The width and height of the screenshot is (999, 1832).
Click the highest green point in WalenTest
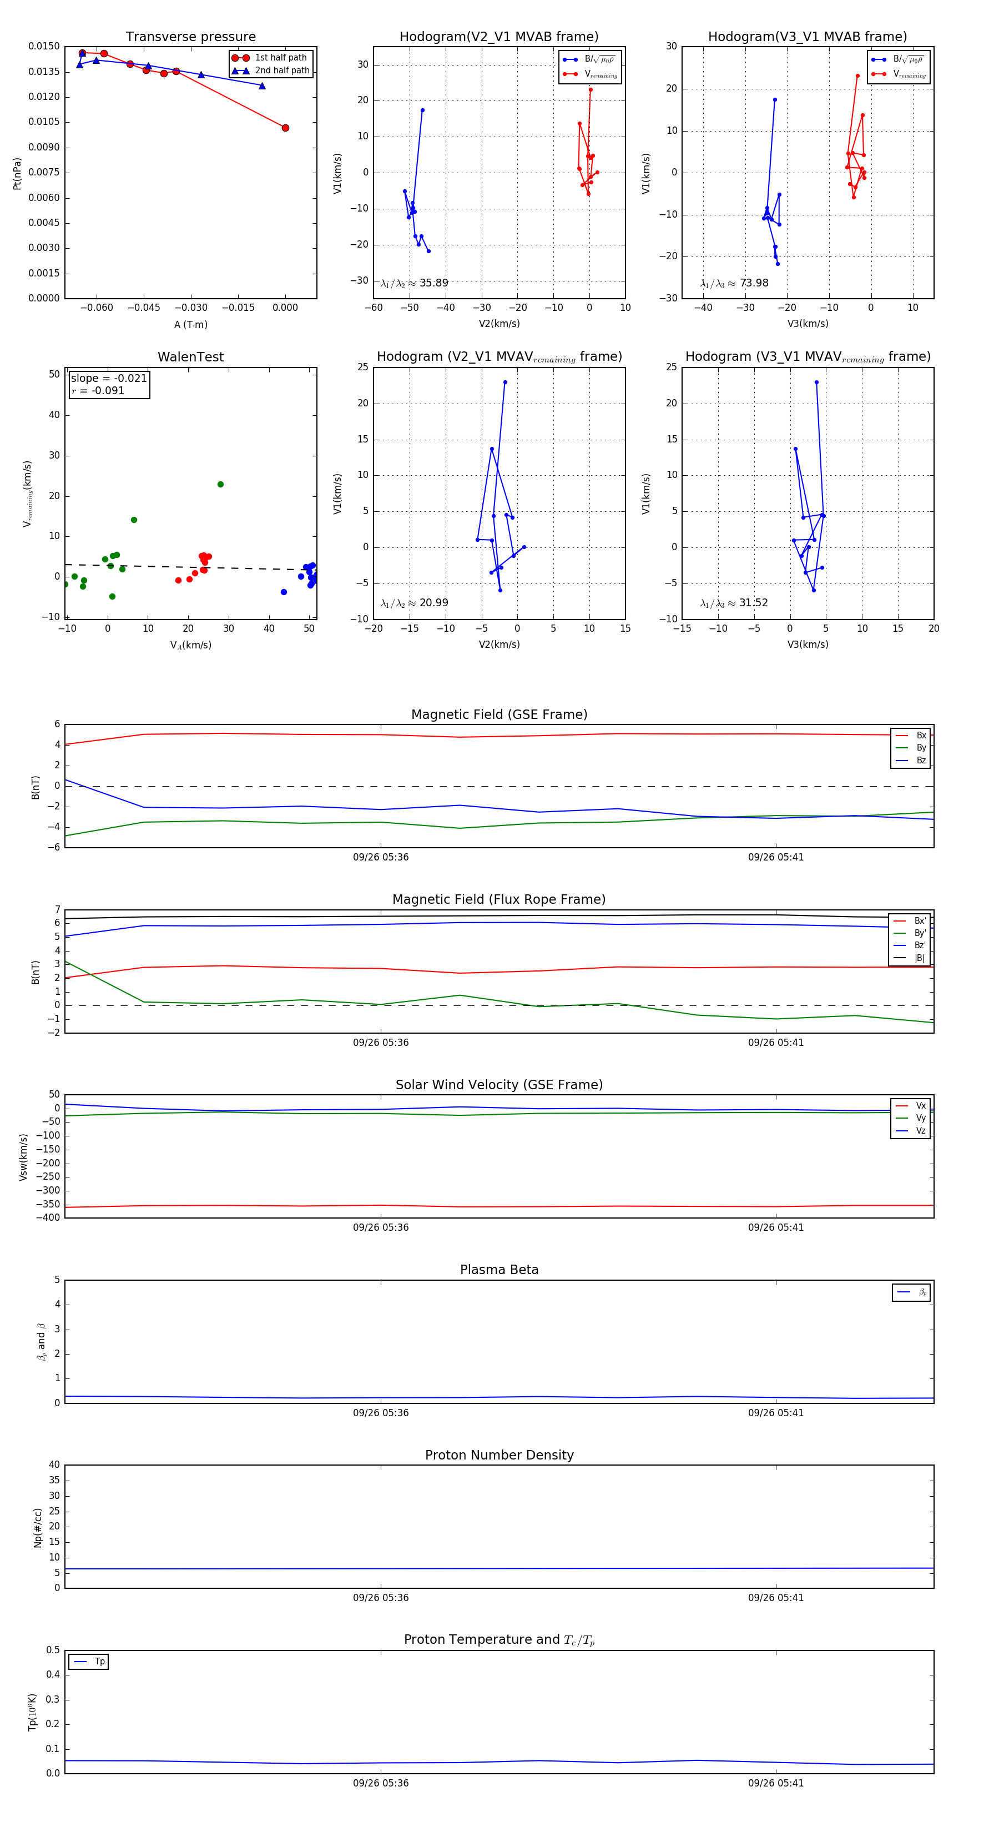pos(220,484)
